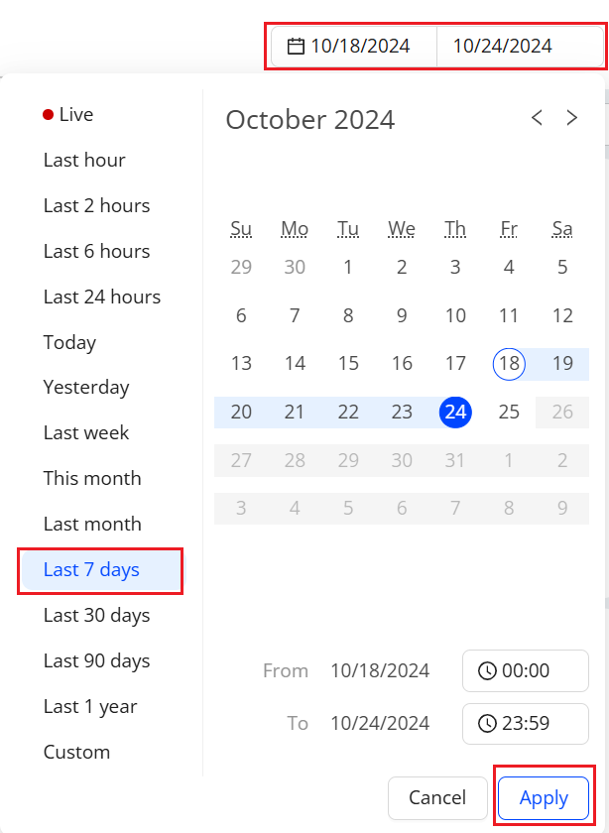Click the calendar icon beside 10/18/2024

click(296, 47)
